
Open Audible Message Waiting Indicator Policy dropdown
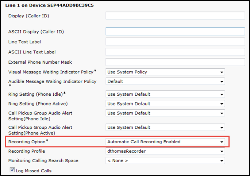pyautogui.click(x=165, y=81)
